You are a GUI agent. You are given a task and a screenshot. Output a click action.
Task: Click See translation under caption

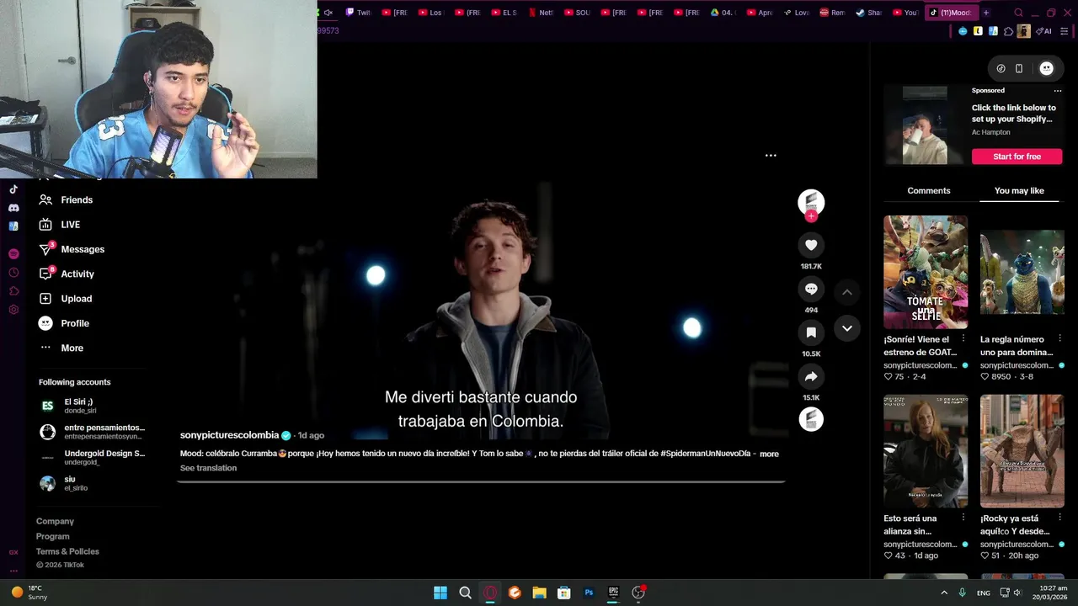208,468
